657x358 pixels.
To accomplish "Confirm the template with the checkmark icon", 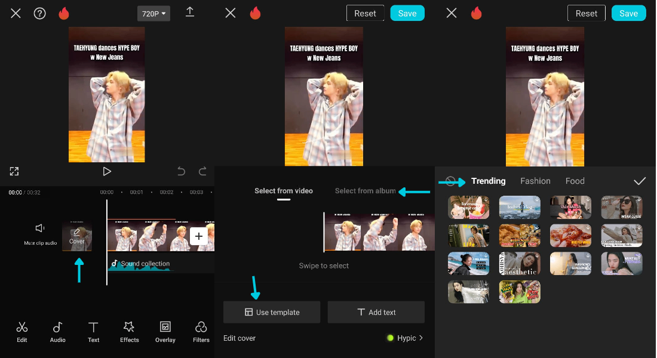I will (x=640, y=181).
